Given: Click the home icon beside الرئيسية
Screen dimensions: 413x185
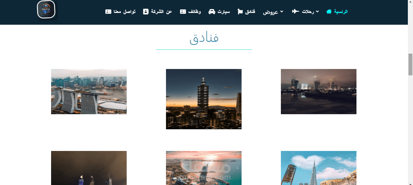Looking at the screenshot, I should pos(329,11).
